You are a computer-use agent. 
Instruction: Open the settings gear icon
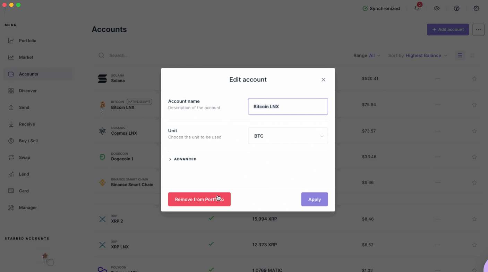476,8
